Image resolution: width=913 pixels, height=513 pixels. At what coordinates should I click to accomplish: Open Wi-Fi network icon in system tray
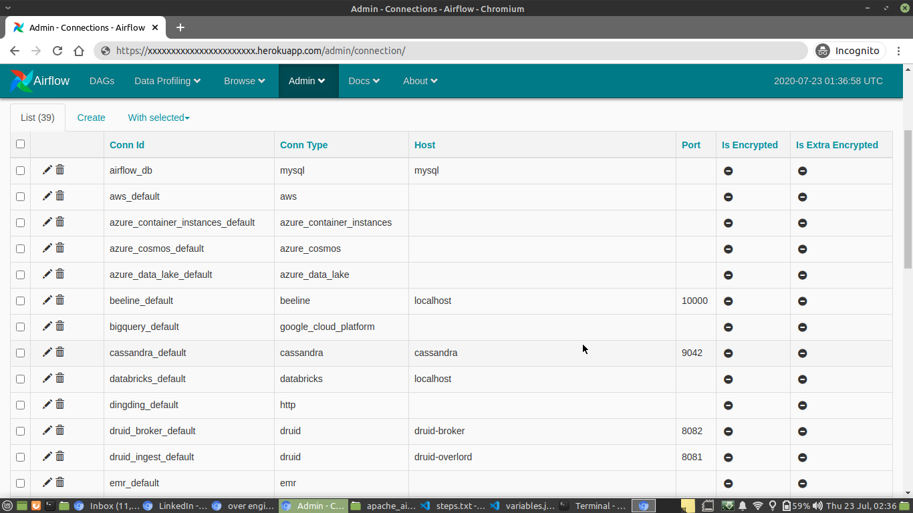click(758, 506)
